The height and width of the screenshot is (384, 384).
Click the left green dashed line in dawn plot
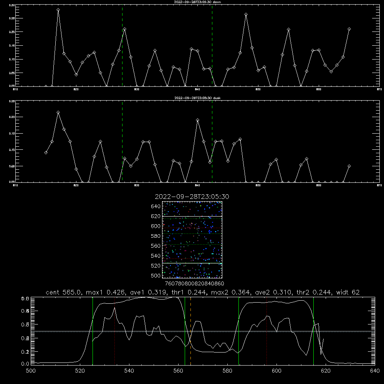click(122, 45)
